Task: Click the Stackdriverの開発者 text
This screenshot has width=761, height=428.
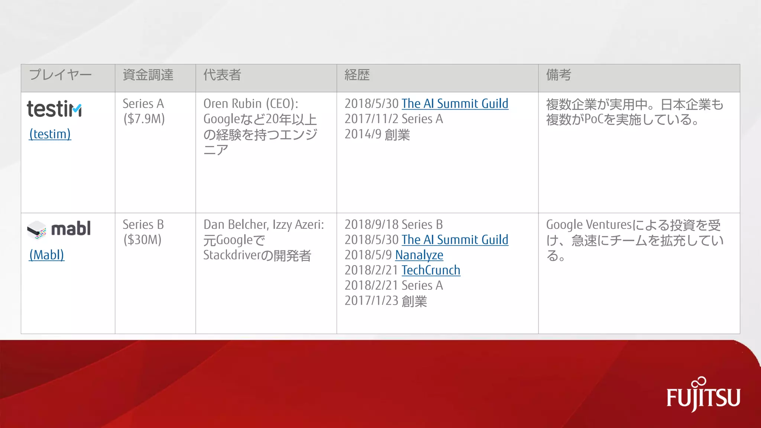Action: coord(257,255)
